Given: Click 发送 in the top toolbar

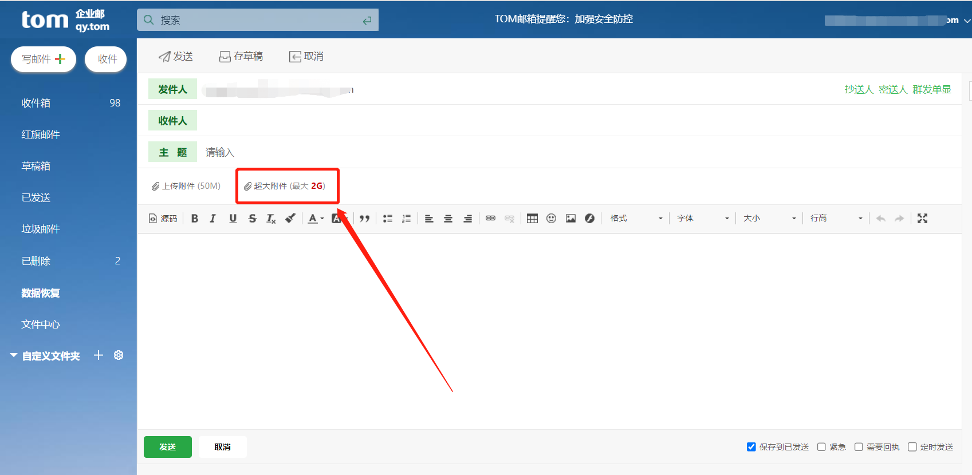Looking at the screenshot, I should tap(176, 56).
